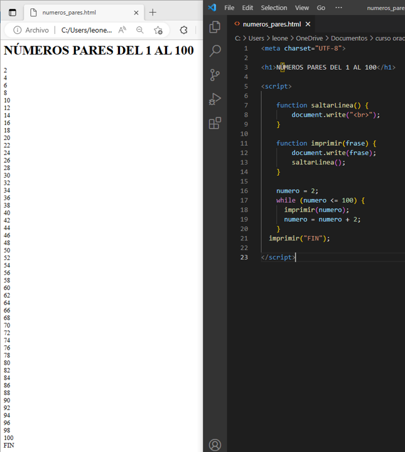This screenshot has width=405, height=452.
Task: Click the Documentos breadcrumb segment
Action: 349,38
